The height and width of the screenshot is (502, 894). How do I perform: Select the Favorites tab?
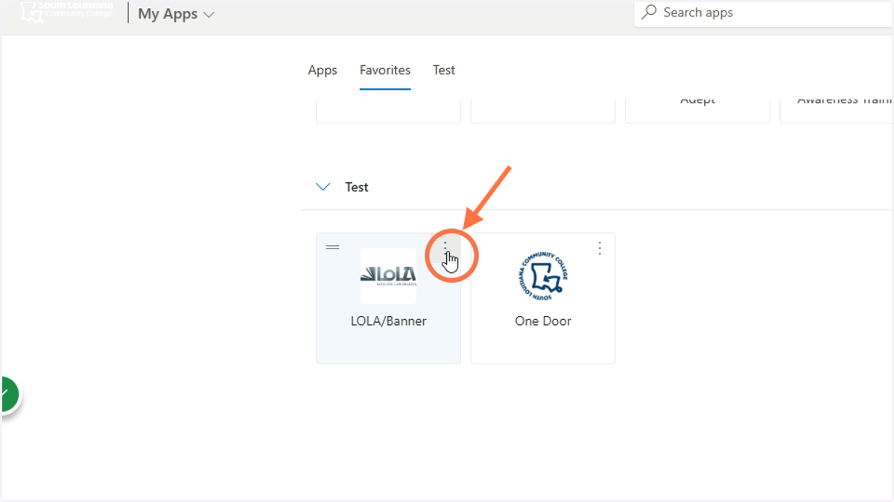pos(385,70)
